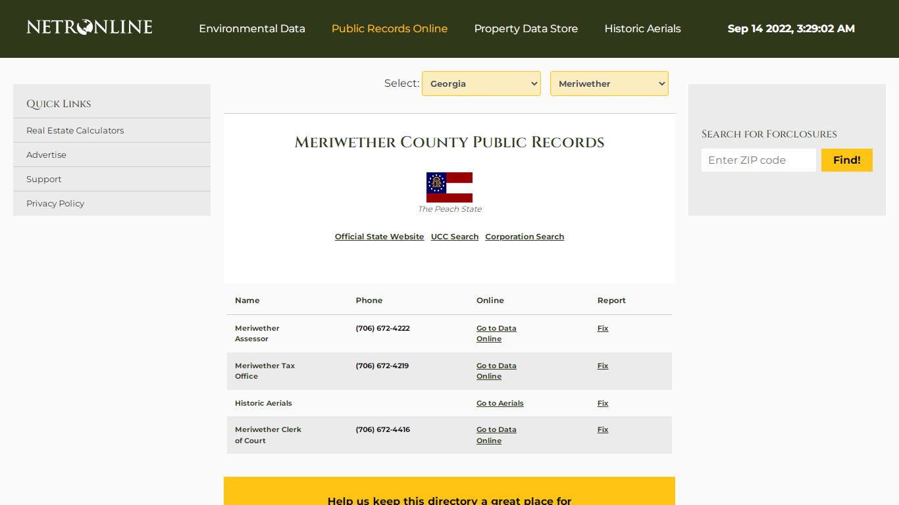Go to Property Data Store
899x505 pixels.
pos(526,28)
